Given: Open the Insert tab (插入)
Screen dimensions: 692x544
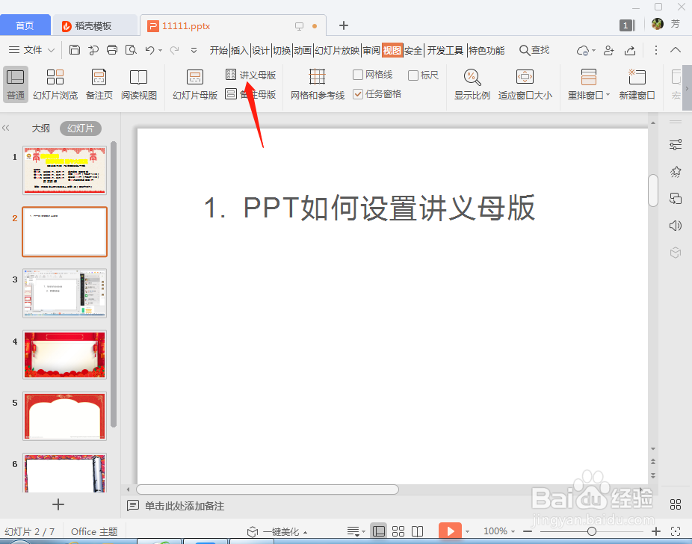Looking at the screenshot, I should click(x=240, y=50).
